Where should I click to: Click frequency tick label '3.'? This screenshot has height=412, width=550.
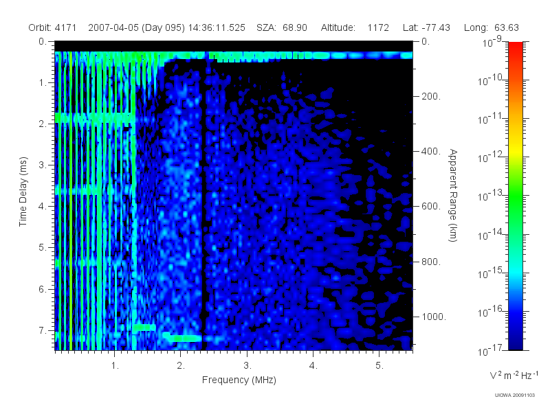pos(247,366)
